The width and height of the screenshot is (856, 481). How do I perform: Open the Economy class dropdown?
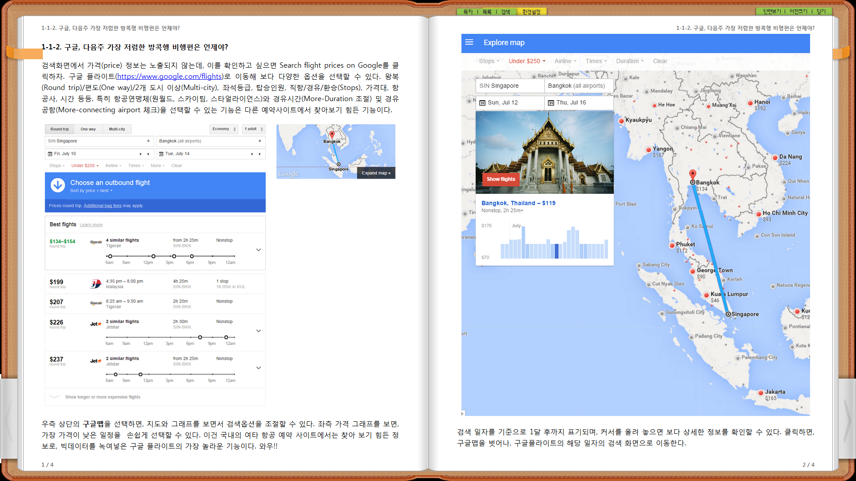click(224, 129)
